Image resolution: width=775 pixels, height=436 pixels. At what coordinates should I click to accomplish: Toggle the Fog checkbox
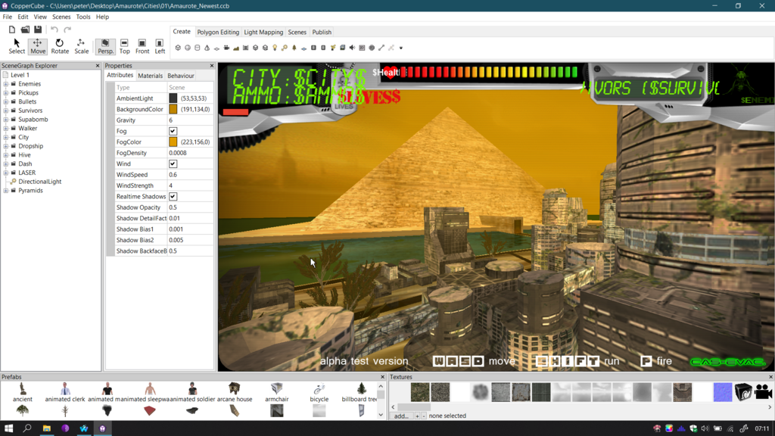[173, 131]
